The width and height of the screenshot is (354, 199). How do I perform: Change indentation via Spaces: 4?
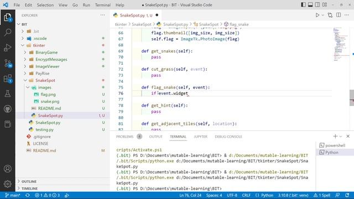point(214,195)
